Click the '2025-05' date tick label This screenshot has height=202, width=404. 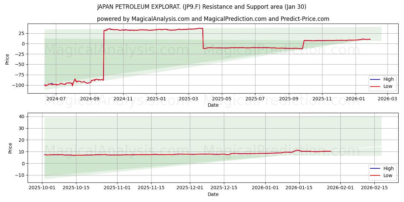click(x=222, y=99)
